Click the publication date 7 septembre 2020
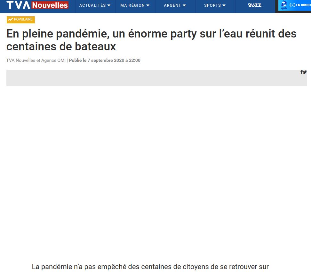This screenshot has width=311, height=272. click(x=105, y=60)
